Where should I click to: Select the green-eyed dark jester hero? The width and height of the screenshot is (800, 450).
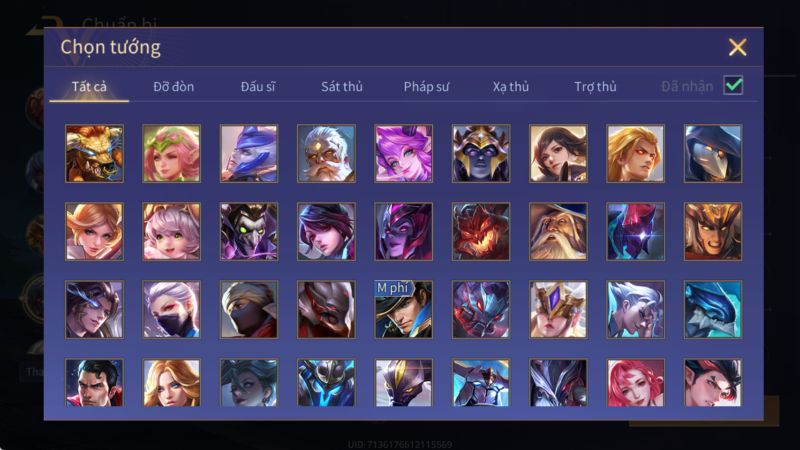(x=249, y=232)
